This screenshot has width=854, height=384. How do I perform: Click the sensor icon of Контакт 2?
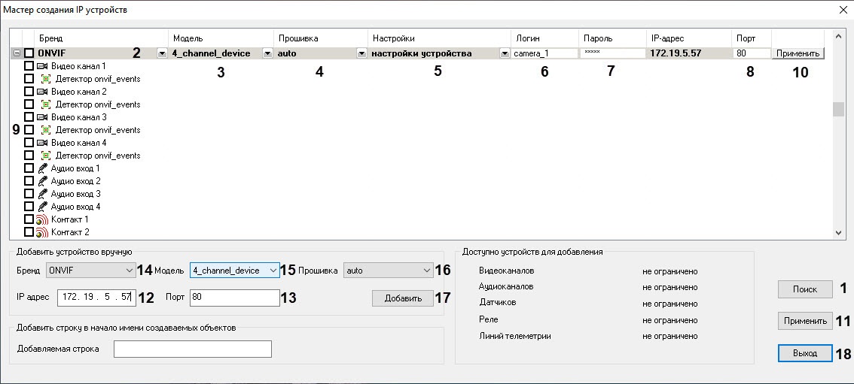point(42,232)
